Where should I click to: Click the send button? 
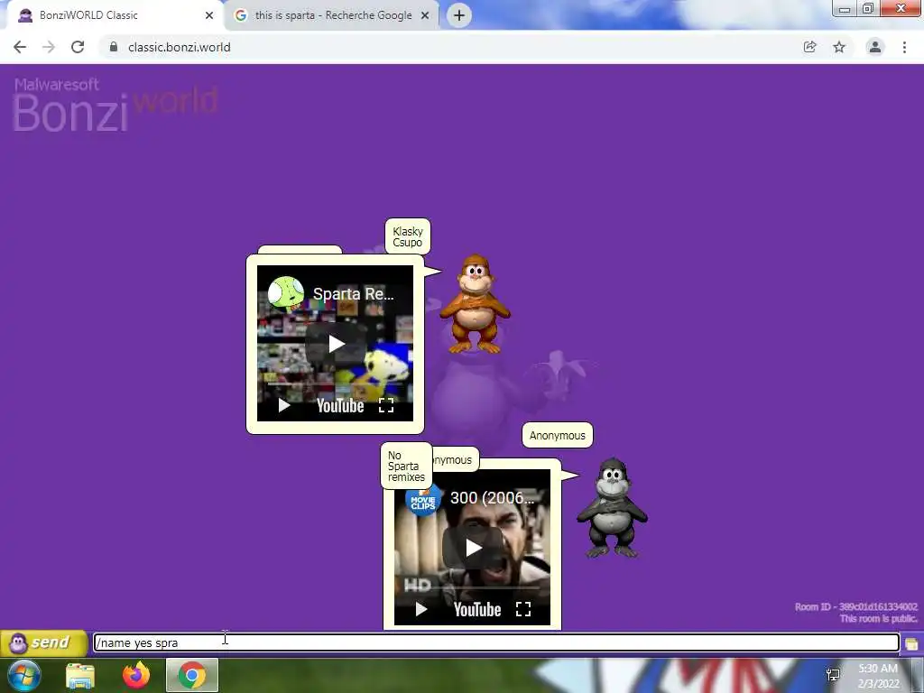(44, 642)
